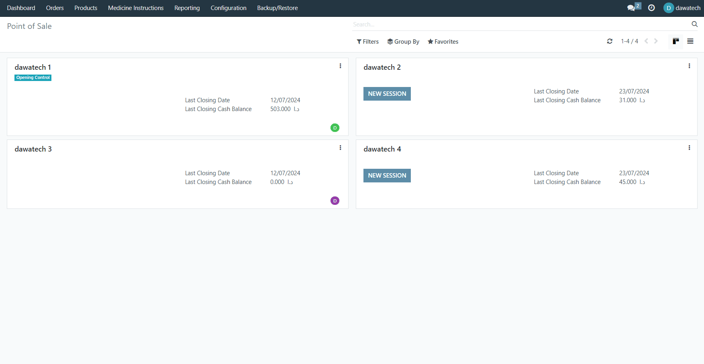Click the 503.000 cash balance value
704x364 pixels.
point(285,109)
